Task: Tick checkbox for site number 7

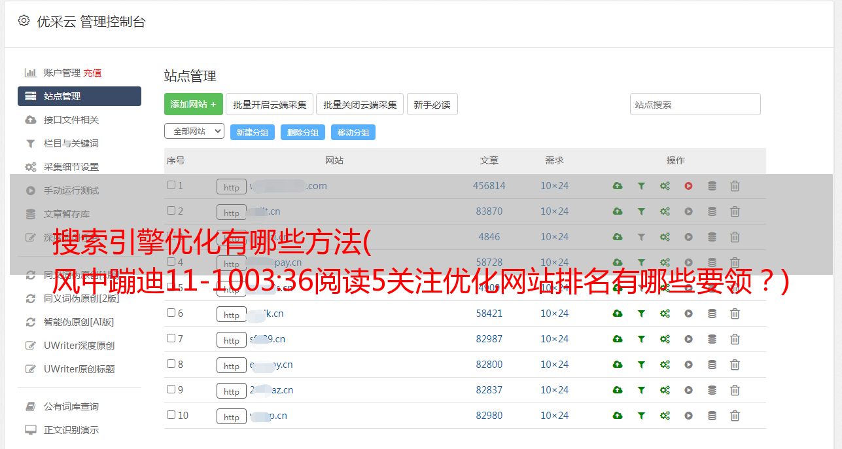Action: (171, 338)
